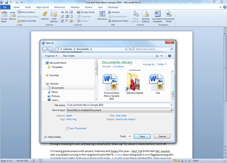Click the Cancel button in dialog
227x163 pixels.
pyautogui.click(x=162, y=136)
